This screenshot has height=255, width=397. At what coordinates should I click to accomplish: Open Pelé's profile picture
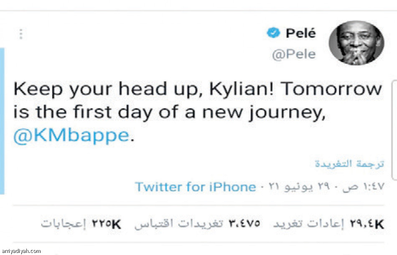[x=356, y=42]
